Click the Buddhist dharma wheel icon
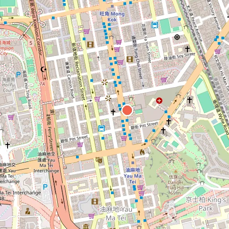Image resolution: width=229 pixels, height=229 pixels. click(x=177, y=37)
